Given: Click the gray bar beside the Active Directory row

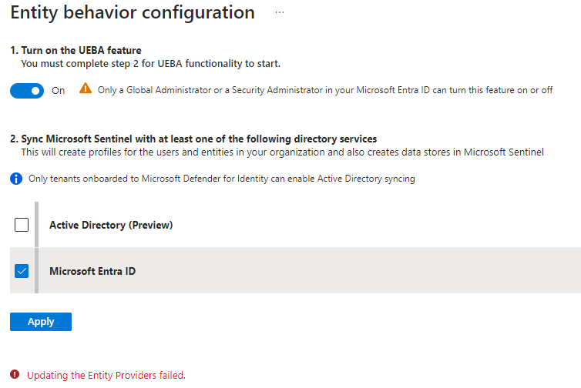Looking at the screenshot, I should (37, 225).
